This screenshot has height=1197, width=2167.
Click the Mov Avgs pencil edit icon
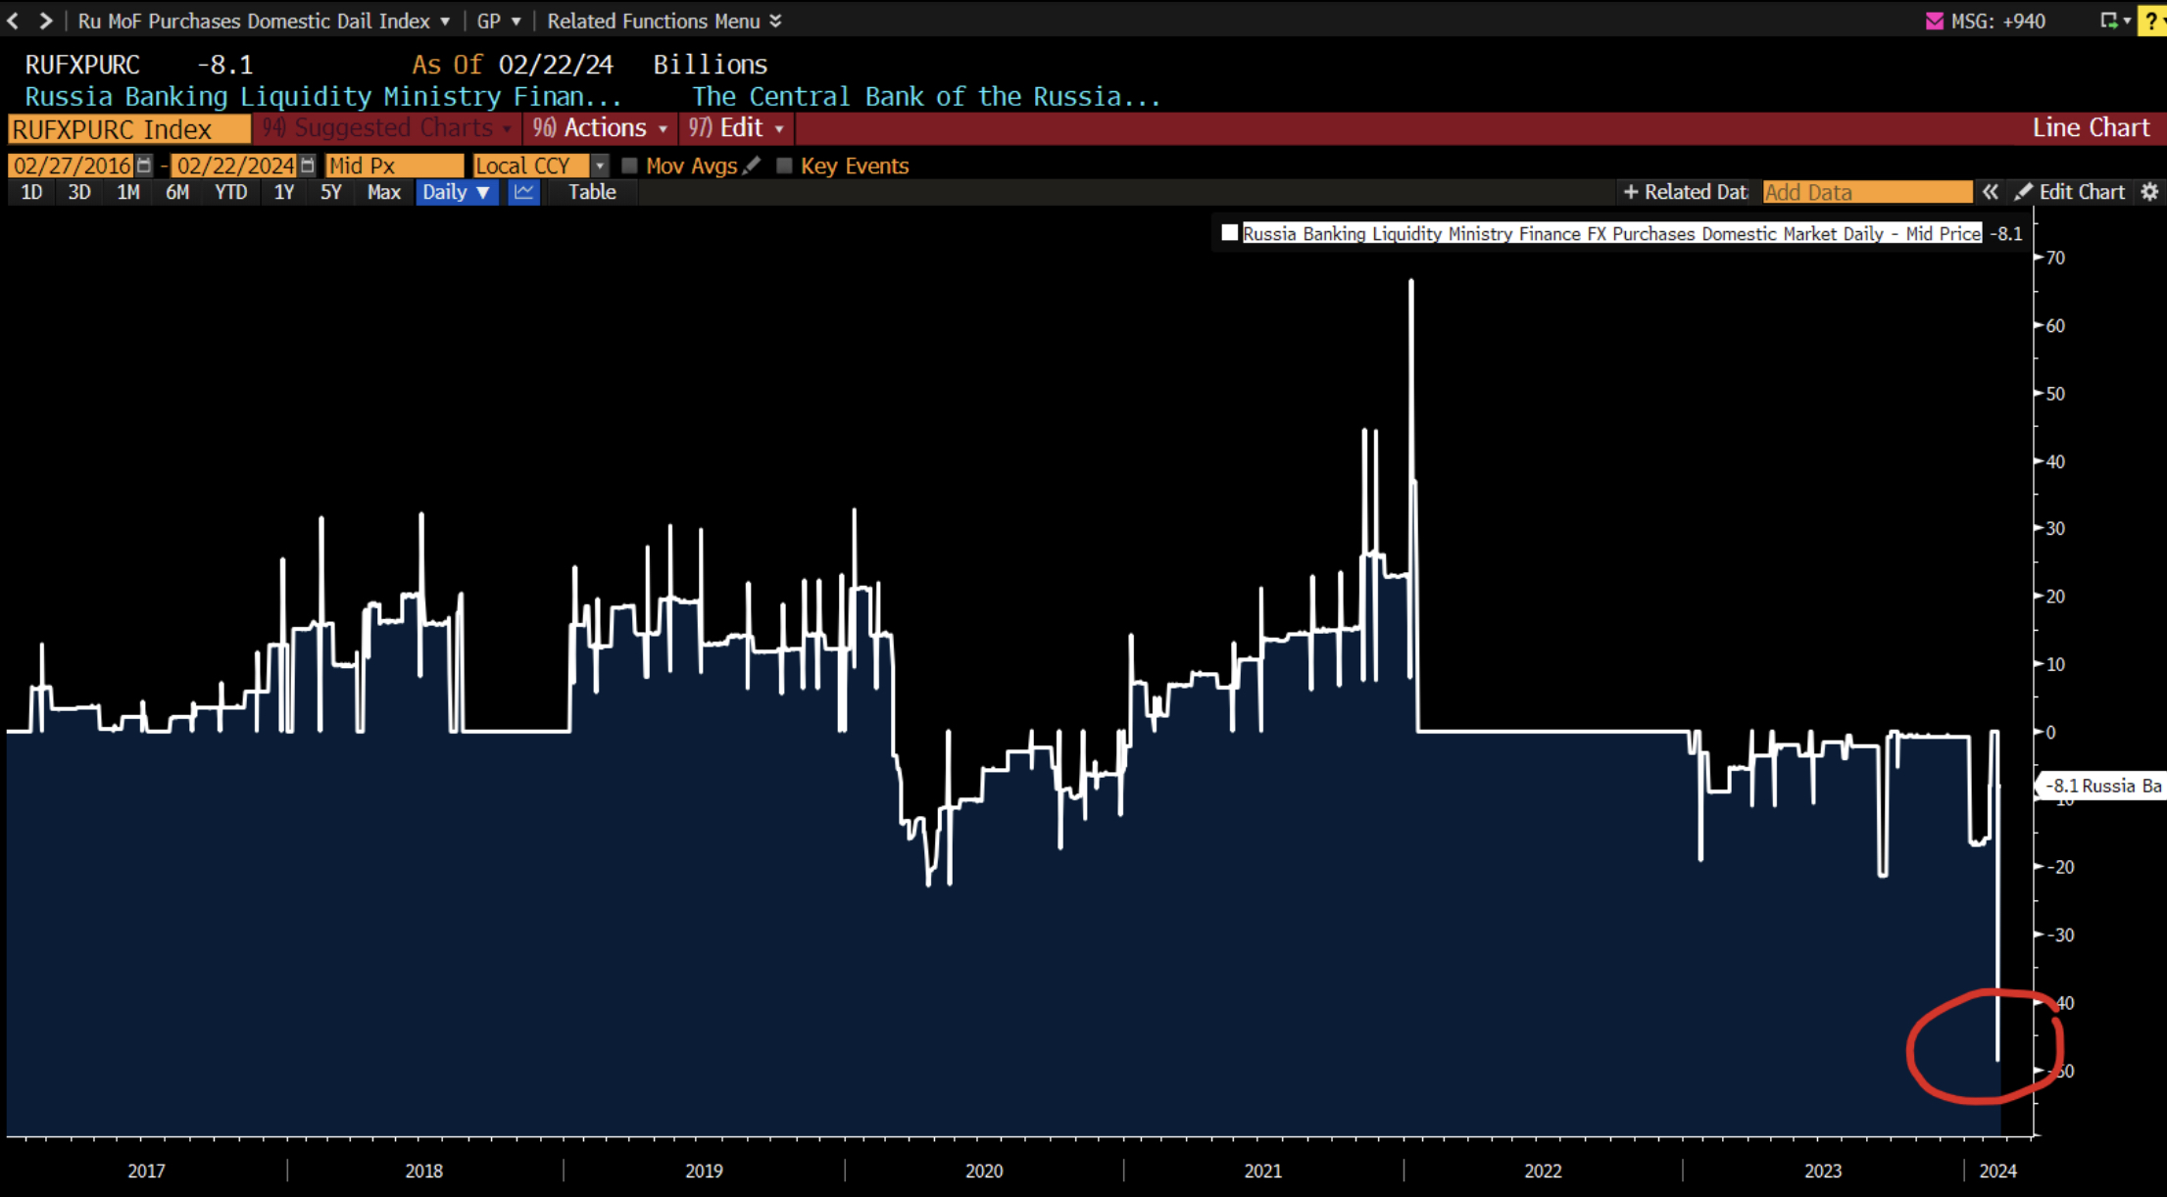752,166
